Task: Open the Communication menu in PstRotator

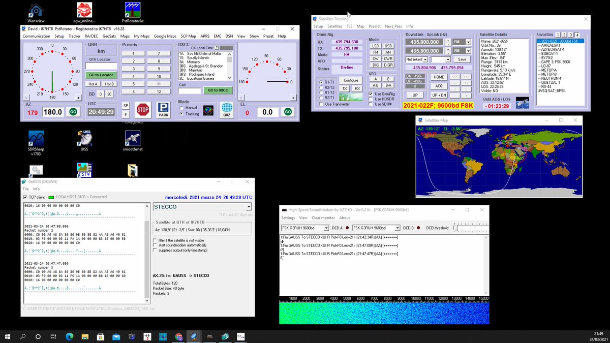Action: 37,37
